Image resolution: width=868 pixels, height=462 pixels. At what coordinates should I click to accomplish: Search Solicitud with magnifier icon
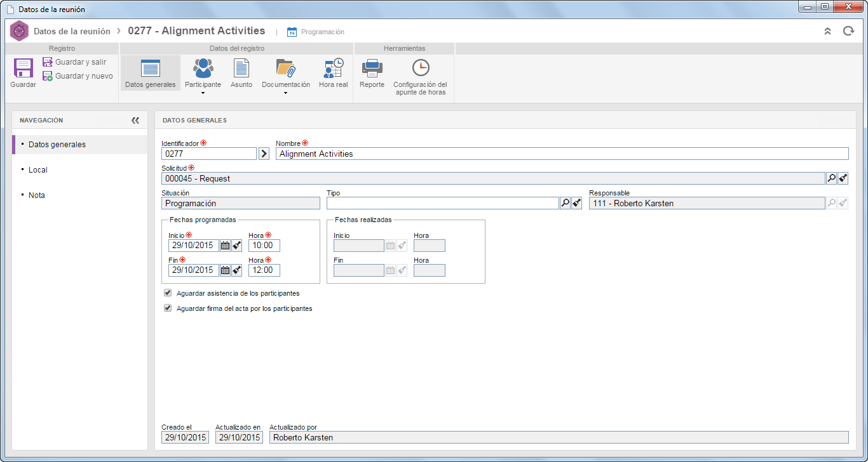[831, 178]
